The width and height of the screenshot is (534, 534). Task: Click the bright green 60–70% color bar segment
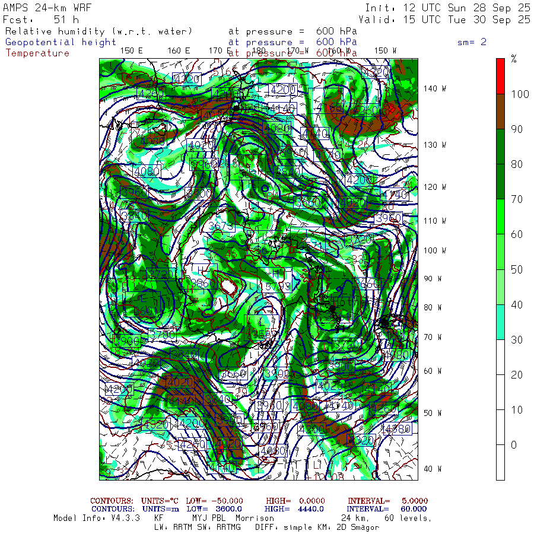tap(500, 217)
